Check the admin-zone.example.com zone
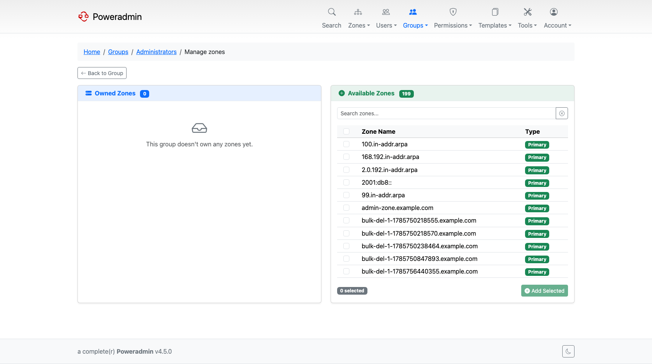This screenshot has height=364, width=652. [x=346, y=208]
